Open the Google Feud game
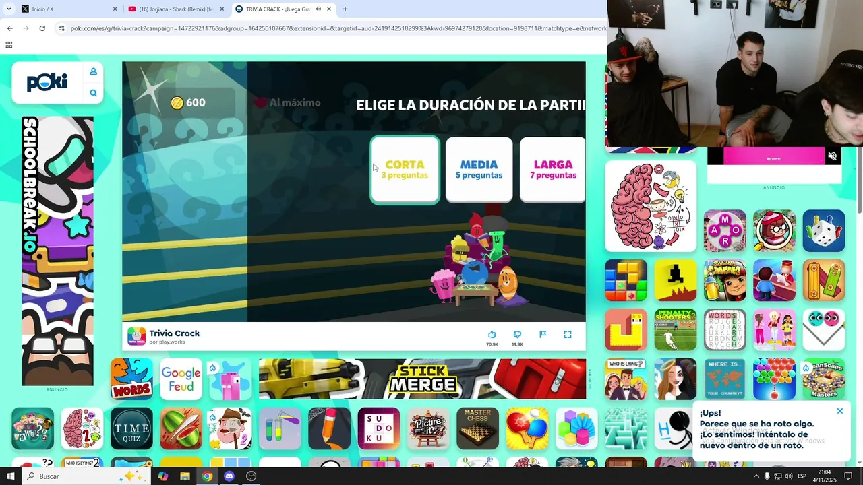This screenshot has width=863, height=485. coord(181,379)
